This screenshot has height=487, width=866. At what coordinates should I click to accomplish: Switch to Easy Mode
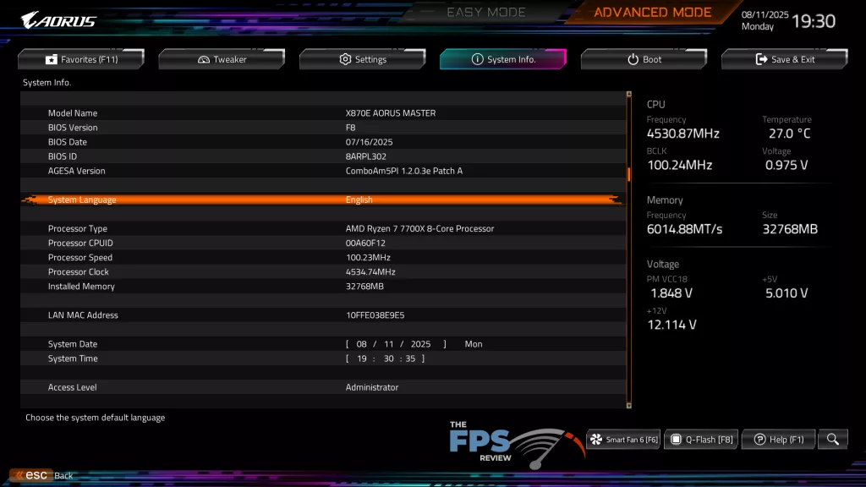coord(486,12)
